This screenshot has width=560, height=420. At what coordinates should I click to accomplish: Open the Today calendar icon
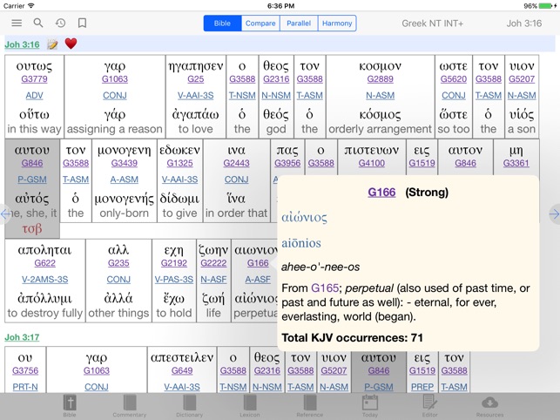point(369,406)
